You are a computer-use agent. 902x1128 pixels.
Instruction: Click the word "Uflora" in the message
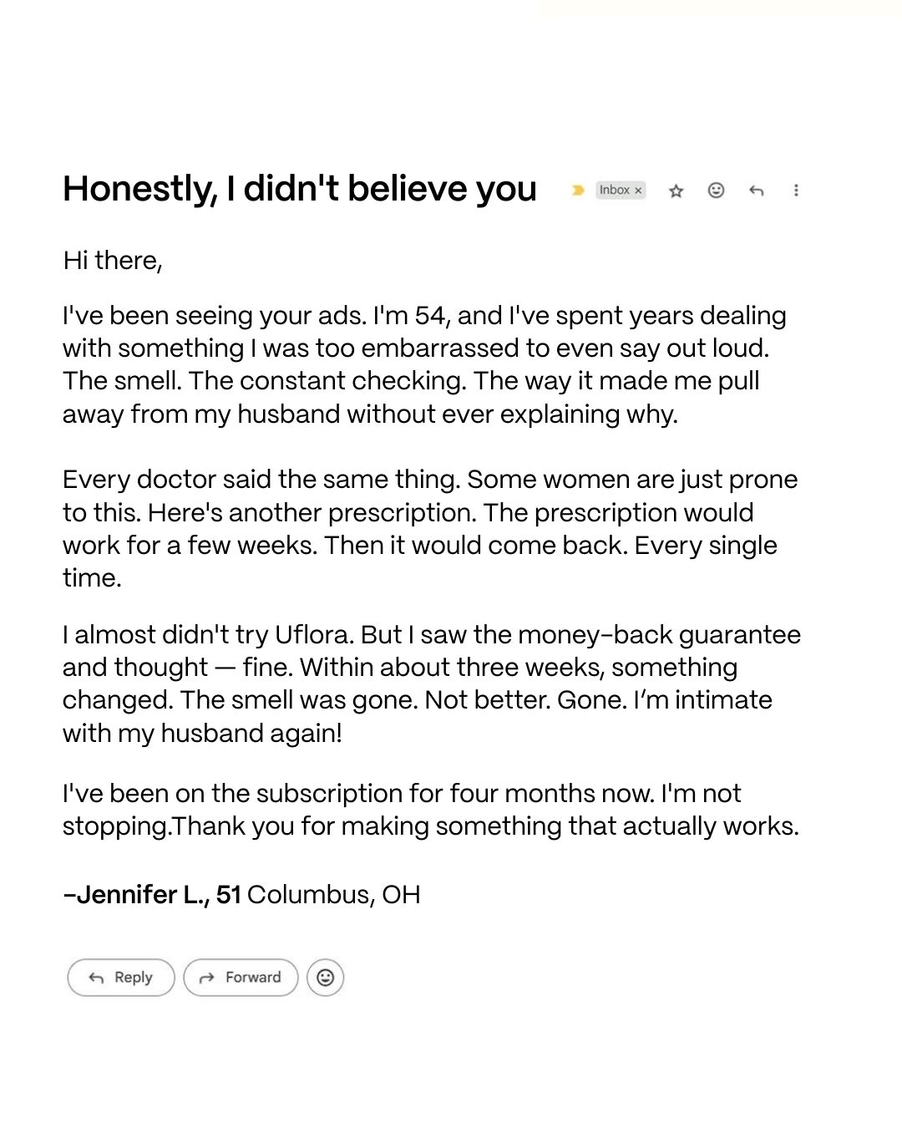314,635
